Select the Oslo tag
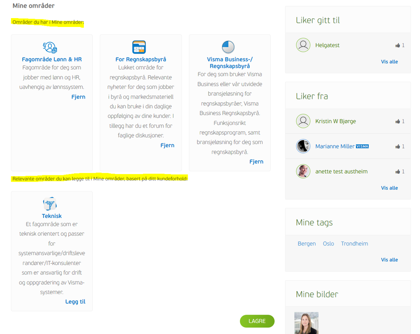This screenshot has width=420, height=334. pos(328,244)
